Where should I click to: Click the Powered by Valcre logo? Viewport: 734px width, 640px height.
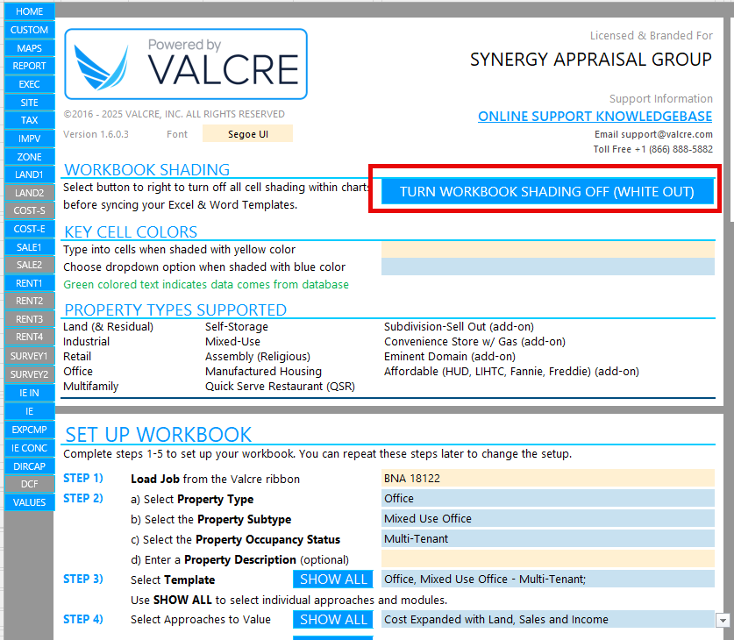click(x=186, y=64)
